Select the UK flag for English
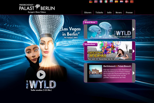Screen dimensions: 154x103 click(96, 2)
